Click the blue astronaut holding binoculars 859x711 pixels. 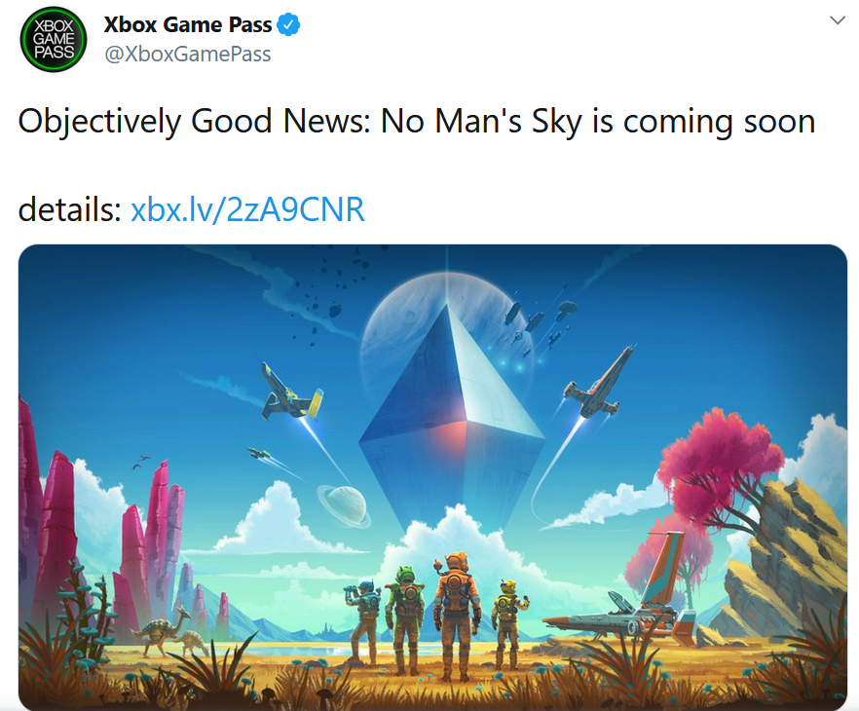pos(363,621)
